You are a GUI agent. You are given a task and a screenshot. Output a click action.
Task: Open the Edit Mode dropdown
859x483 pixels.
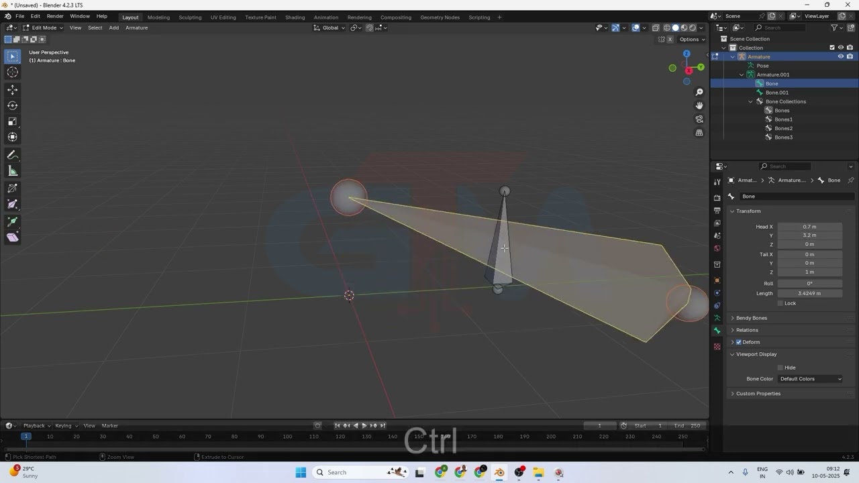point(43,28)
